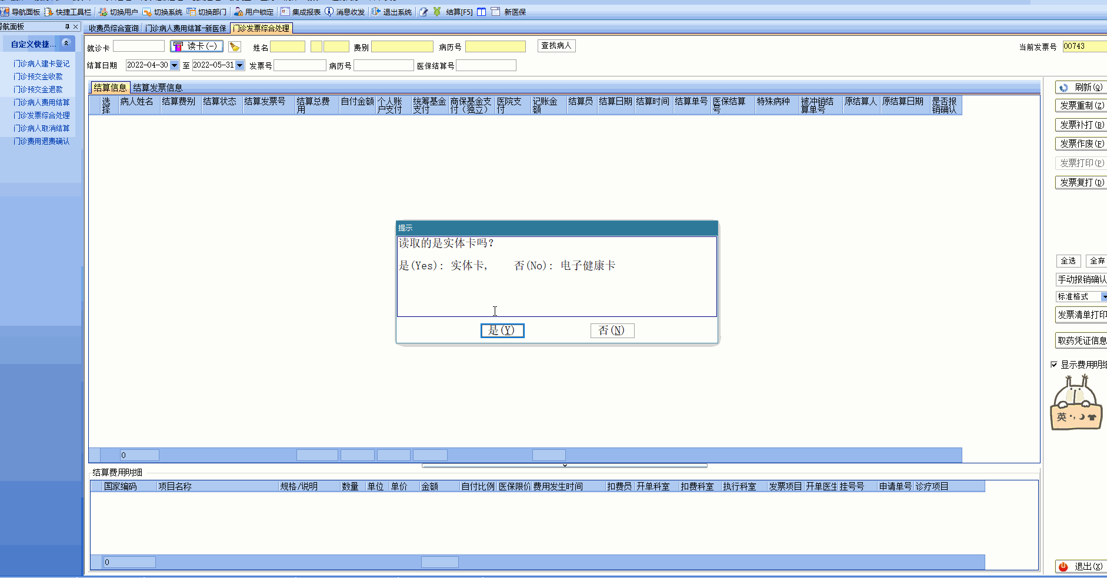Viewport: 1107px width, 578px height.
Task: Click the 费用发生时间 column header
Action: click(568, 486)
